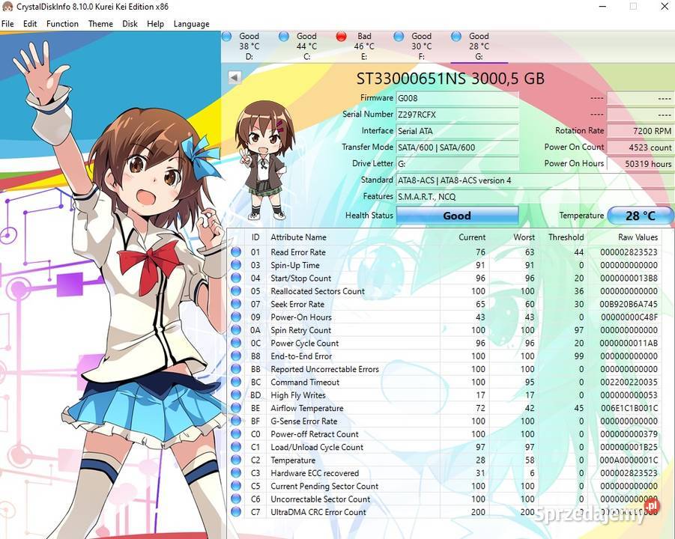
Task: Click the status icon for Reallocated Sectors Count
Action: (x=236, y=290)
